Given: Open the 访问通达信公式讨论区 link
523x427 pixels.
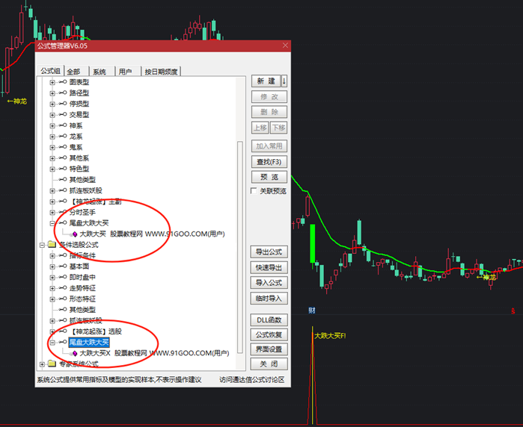Looking at the screenshot, I should click(252, 379).
